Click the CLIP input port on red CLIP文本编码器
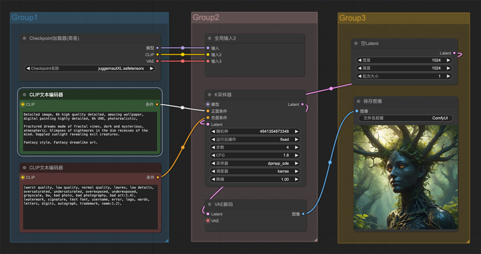Viewport: 481px width, 254px height. (23, 177)
